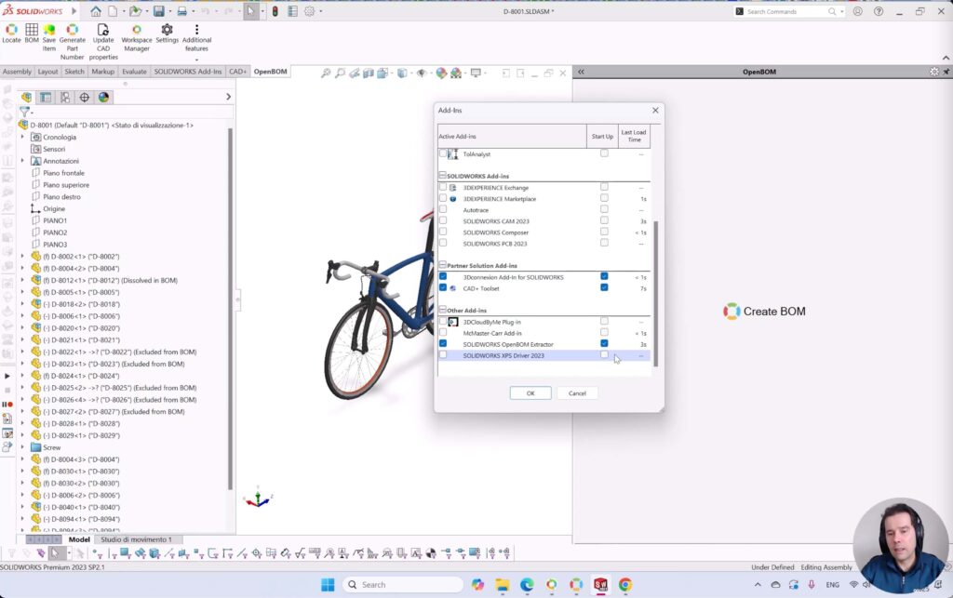Switch to the Evaluate tab
The height and width of the screenshot is (598, 953).
[134, 72]
